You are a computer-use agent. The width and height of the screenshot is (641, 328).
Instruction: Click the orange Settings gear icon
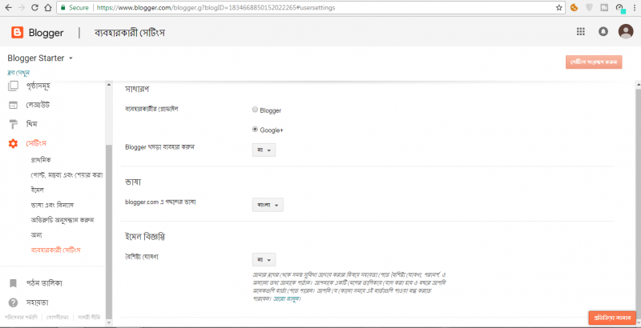click(13, 143)
